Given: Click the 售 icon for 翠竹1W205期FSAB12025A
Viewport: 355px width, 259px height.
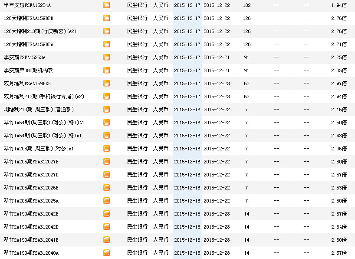Looking at the screenshot, I should click(x=106, y=201).
